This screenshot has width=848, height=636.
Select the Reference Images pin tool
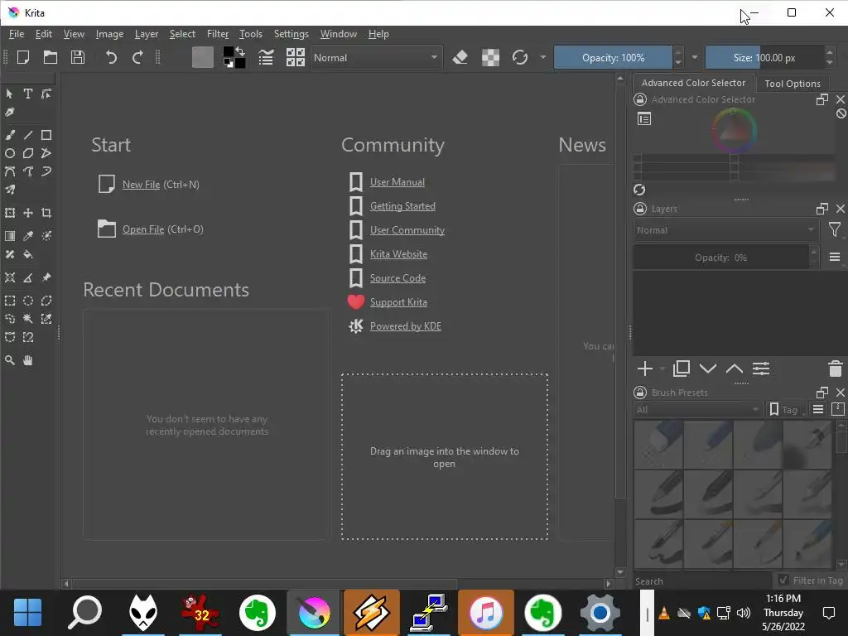point(46,277)
